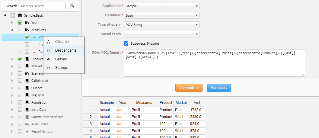Image resolution: width=319 pixels, height=138 pixels.
Task: Click the Leaves icon in context menu
Action: [48, 59]
